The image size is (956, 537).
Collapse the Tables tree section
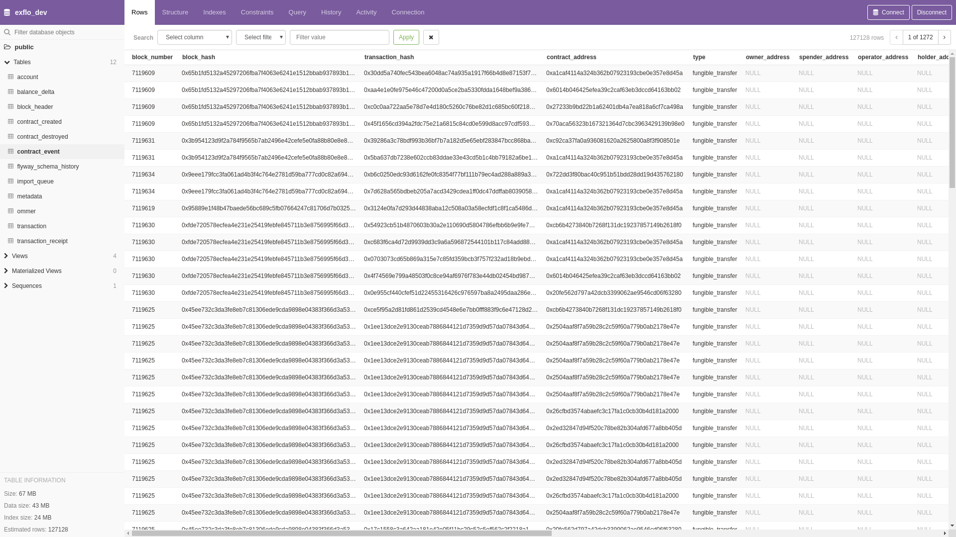pyautogui.click(x=7, y=62)
